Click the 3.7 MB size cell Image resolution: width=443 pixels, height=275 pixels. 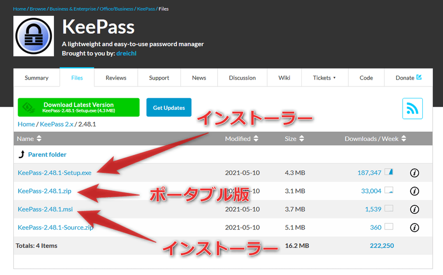coord(295,209)
